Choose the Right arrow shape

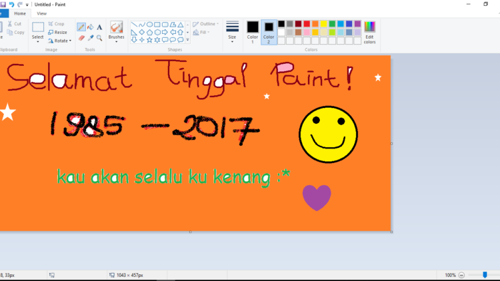click(x=165, y=32)
